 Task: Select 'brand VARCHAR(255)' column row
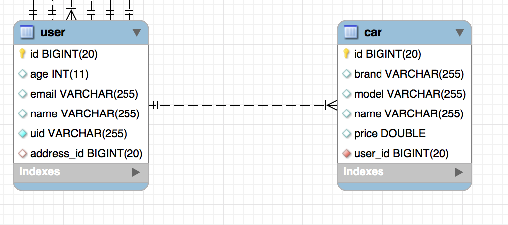[x=409, y=74]
